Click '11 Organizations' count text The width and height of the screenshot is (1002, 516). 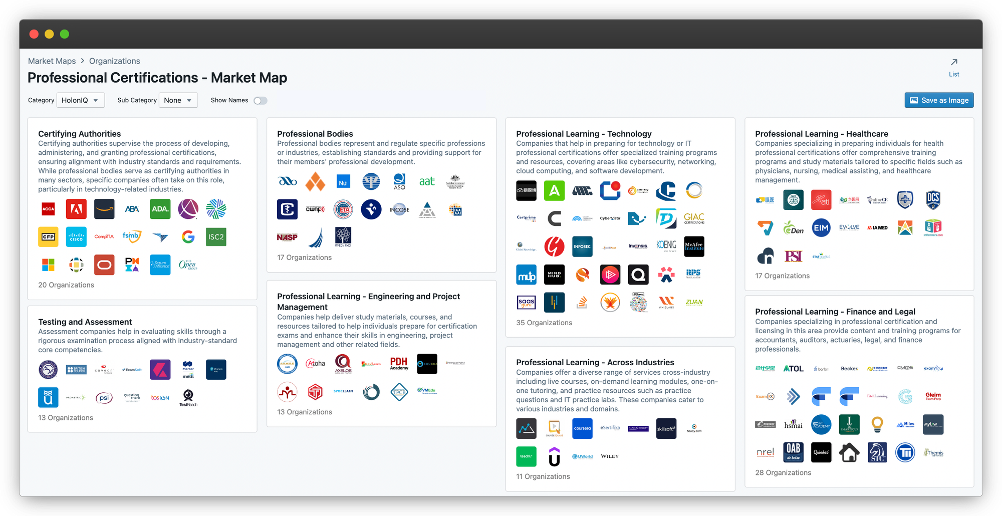pos(543,476)
